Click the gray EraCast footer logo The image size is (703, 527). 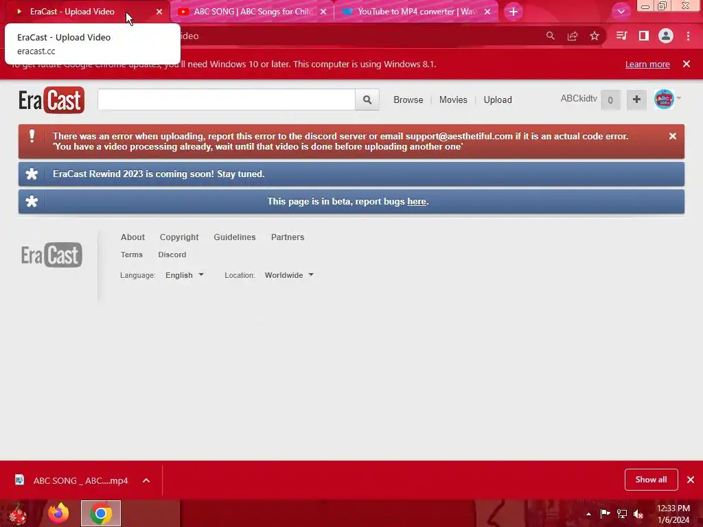pyautogui.click(x=51, y=255)
